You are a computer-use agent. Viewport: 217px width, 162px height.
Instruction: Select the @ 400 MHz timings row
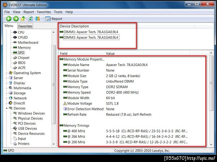pos(125,131)
